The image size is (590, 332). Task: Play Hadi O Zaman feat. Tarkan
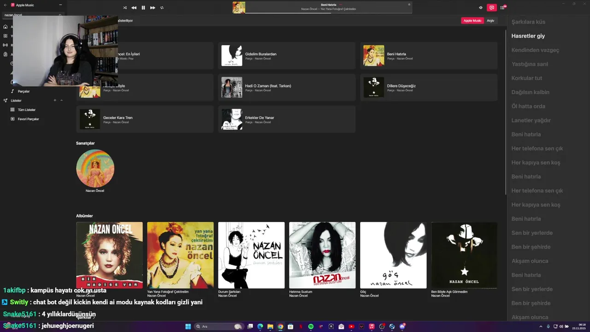click(287, 87)
